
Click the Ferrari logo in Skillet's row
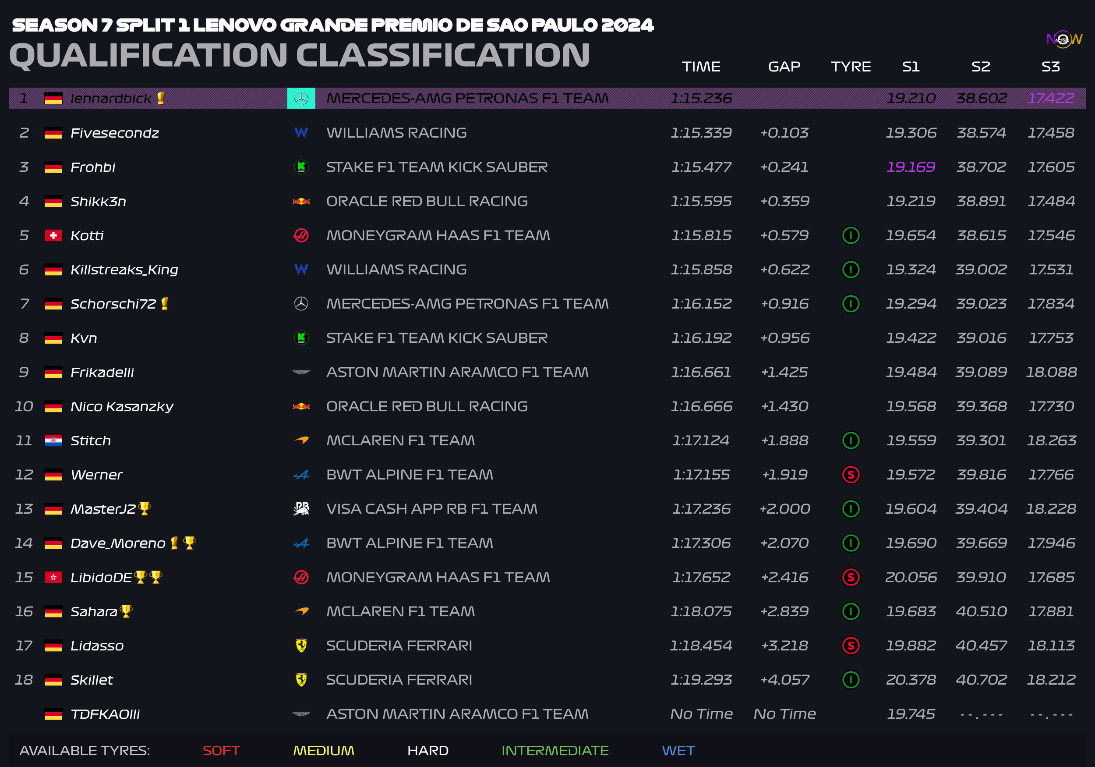tap(301, 680)
